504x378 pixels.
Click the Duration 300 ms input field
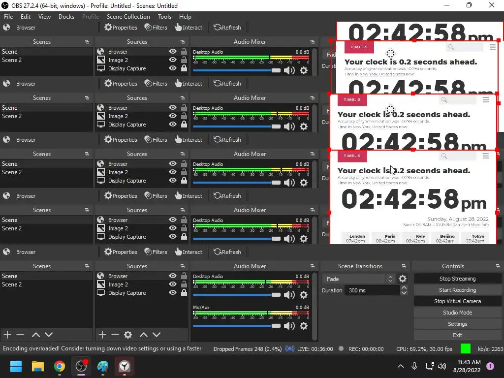372,290
